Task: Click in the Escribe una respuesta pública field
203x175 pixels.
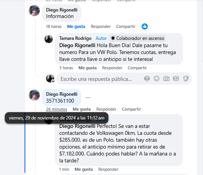Action: point(101,79)
